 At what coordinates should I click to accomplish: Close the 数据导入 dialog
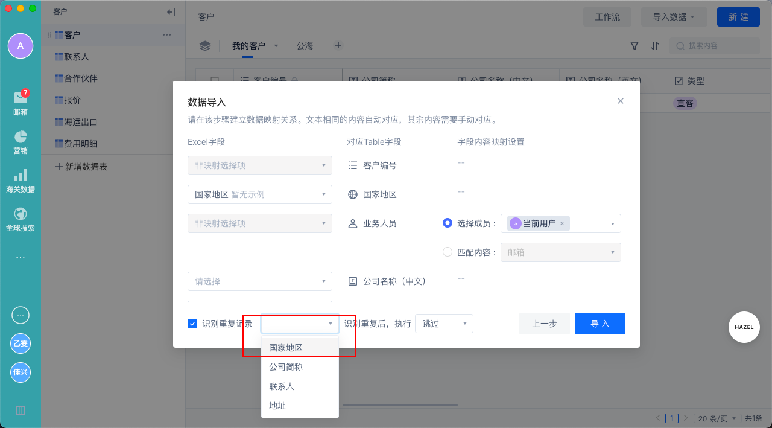(621, 101)
